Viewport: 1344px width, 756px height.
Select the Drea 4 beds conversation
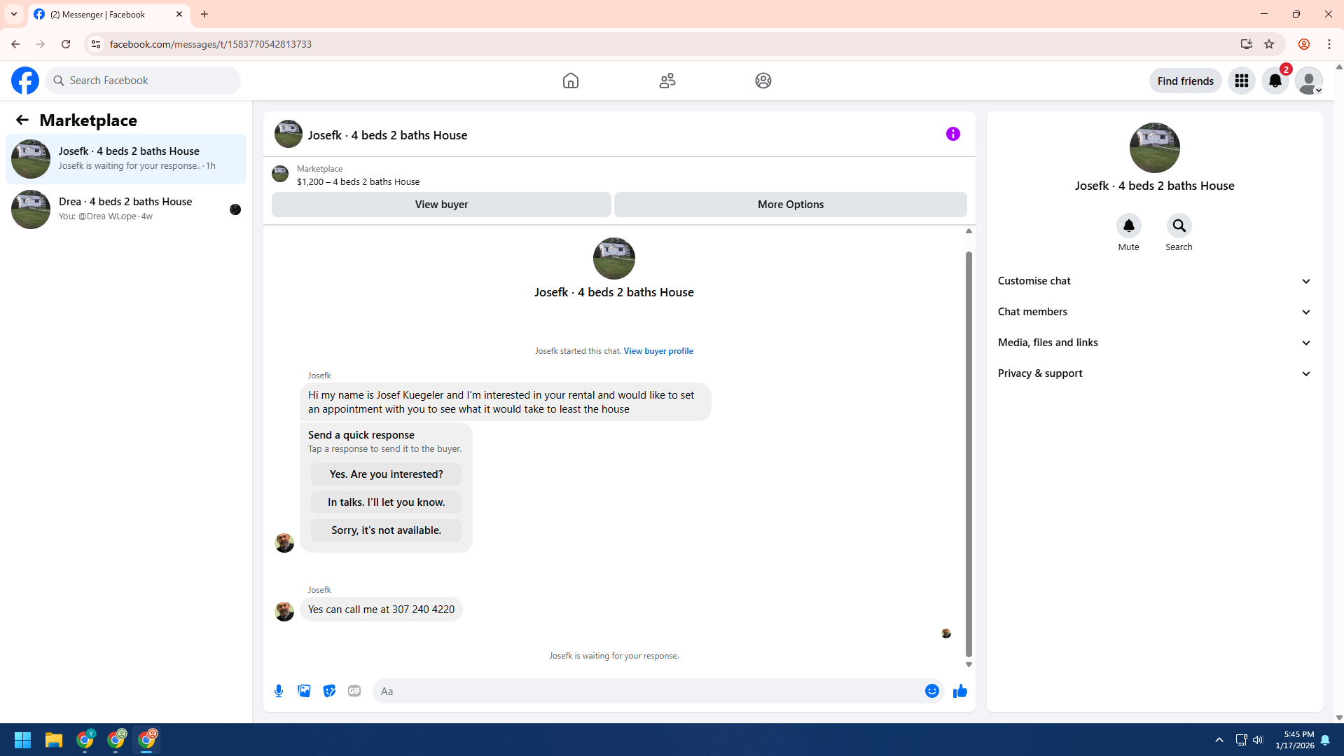[126, 209]
